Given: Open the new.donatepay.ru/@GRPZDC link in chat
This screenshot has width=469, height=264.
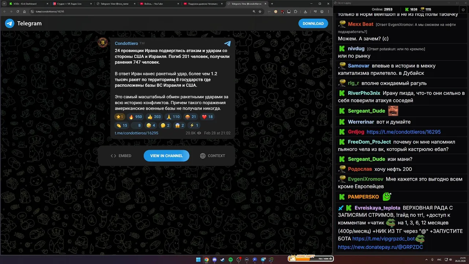Looking at the screenshot, I should pyautogui.click(x=380, y=247).
